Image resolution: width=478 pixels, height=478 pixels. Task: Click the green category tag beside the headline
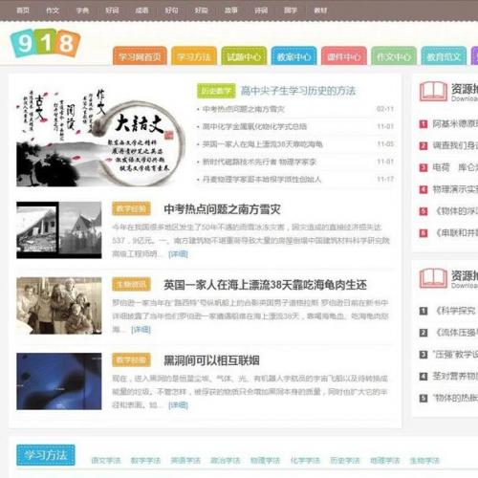click(216, 91)
